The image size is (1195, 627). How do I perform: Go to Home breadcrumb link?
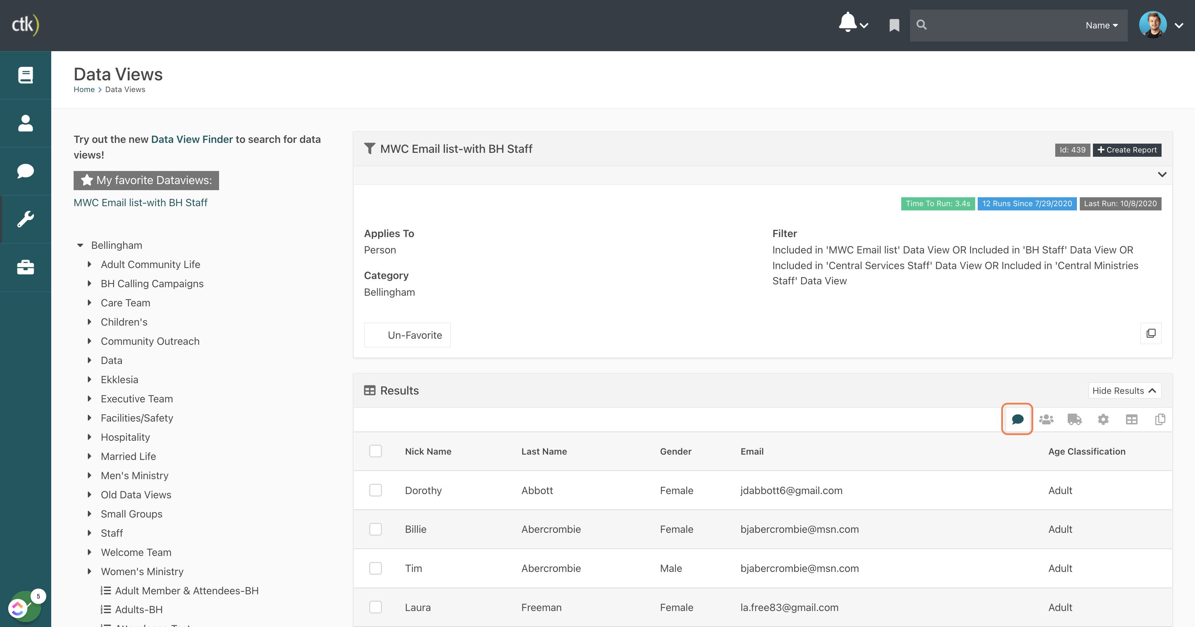click(84, 90)
